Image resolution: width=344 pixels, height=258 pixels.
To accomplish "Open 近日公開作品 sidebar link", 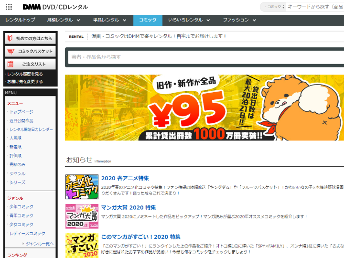I will pyautogui.click(x=21, y=121).
